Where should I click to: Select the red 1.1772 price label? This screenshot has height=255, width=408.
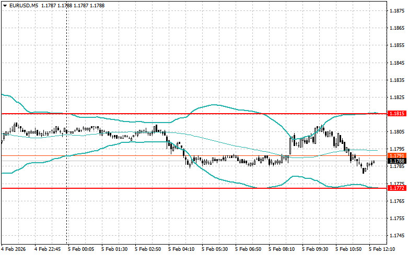point(397,188)
